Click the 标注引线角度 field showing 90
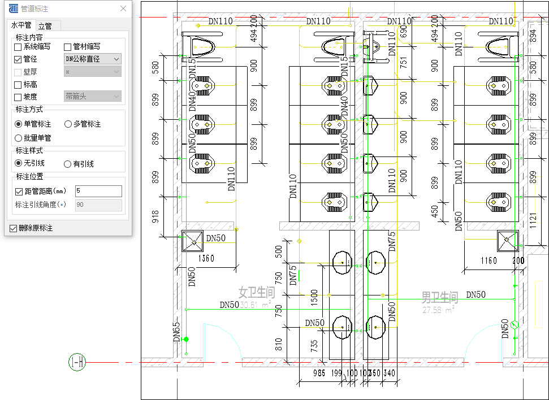 coord(99,205)
